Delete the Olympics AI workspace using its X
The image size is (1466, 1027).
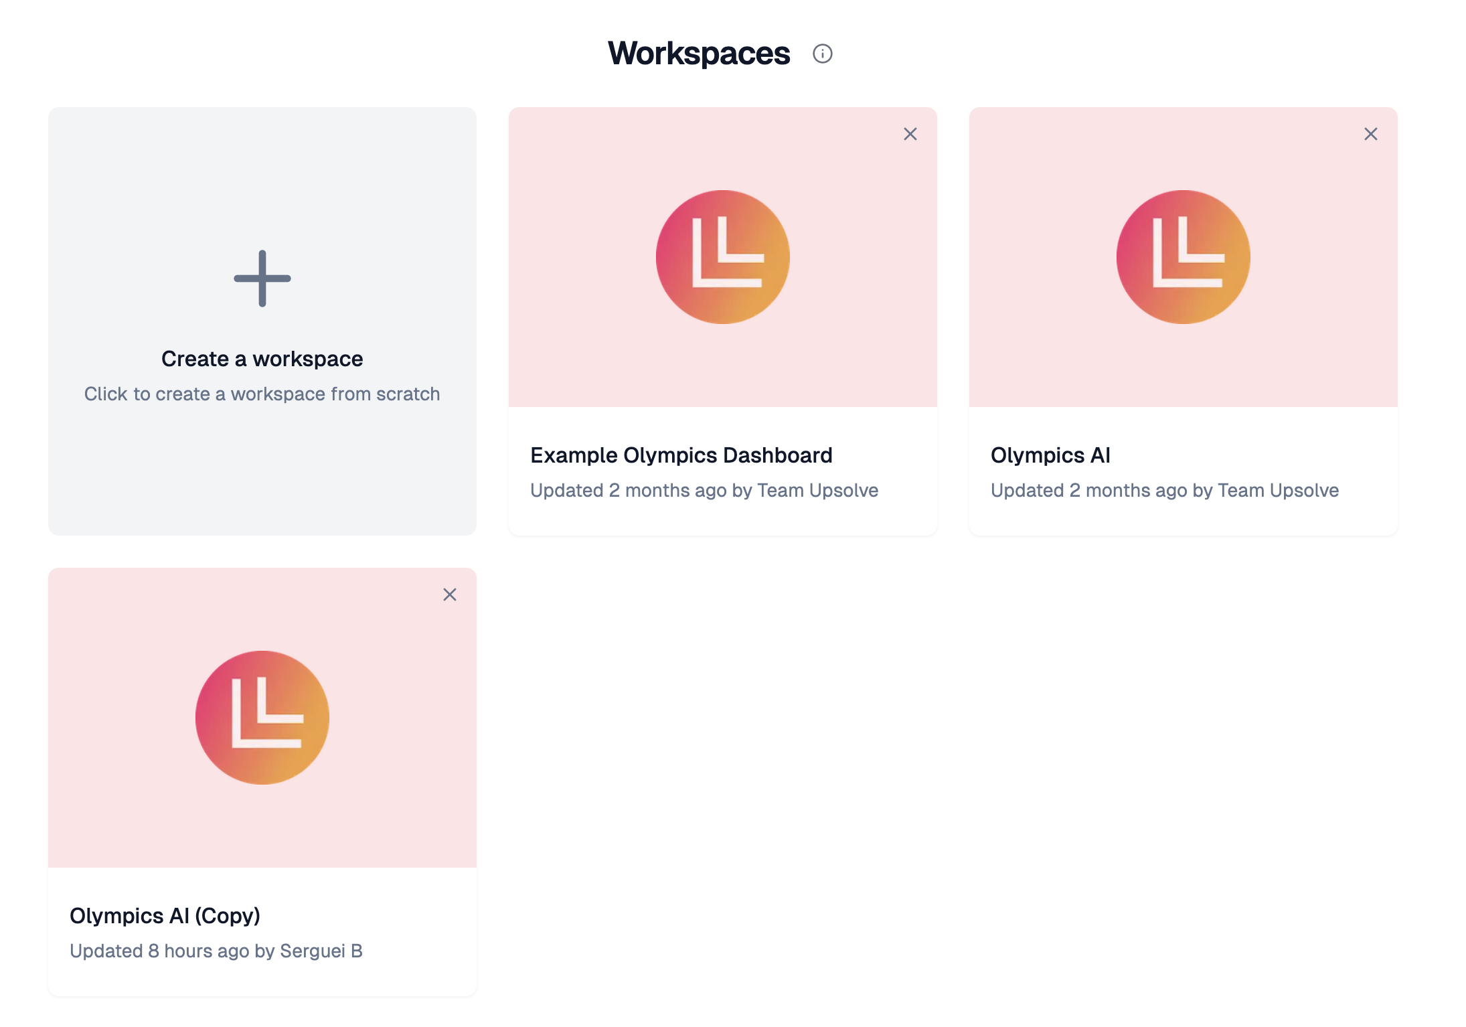tap(1371, 134)
